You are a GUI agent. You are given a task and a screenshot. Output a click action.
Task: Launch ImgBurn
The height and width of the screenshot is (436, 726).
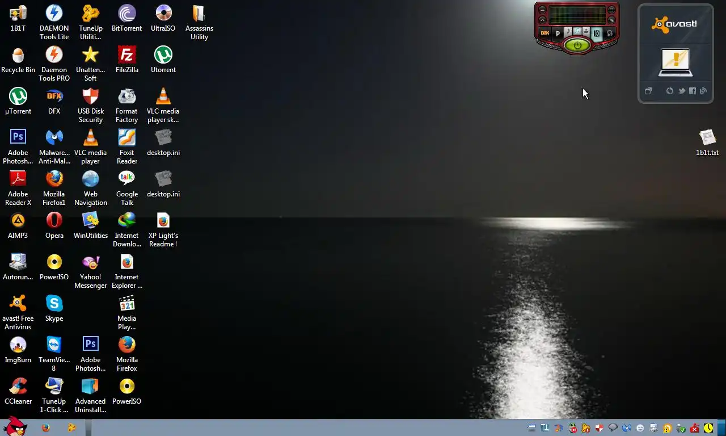click(x=18, y=349)
